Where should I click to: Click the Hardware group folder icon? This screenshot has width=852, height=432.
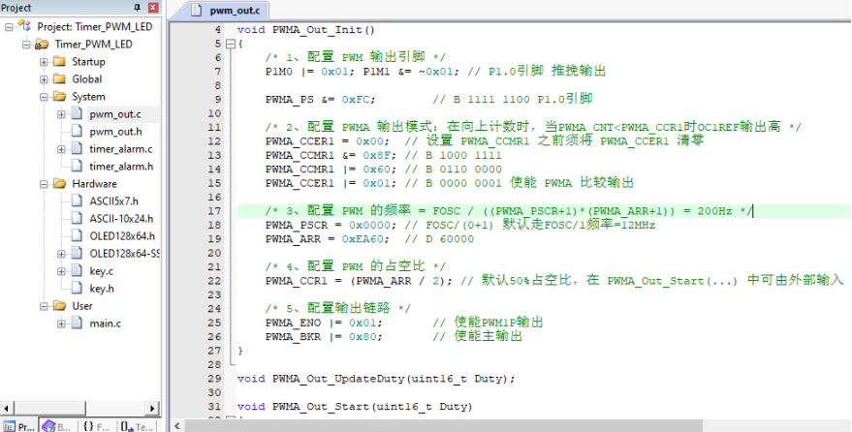[60, 183]
